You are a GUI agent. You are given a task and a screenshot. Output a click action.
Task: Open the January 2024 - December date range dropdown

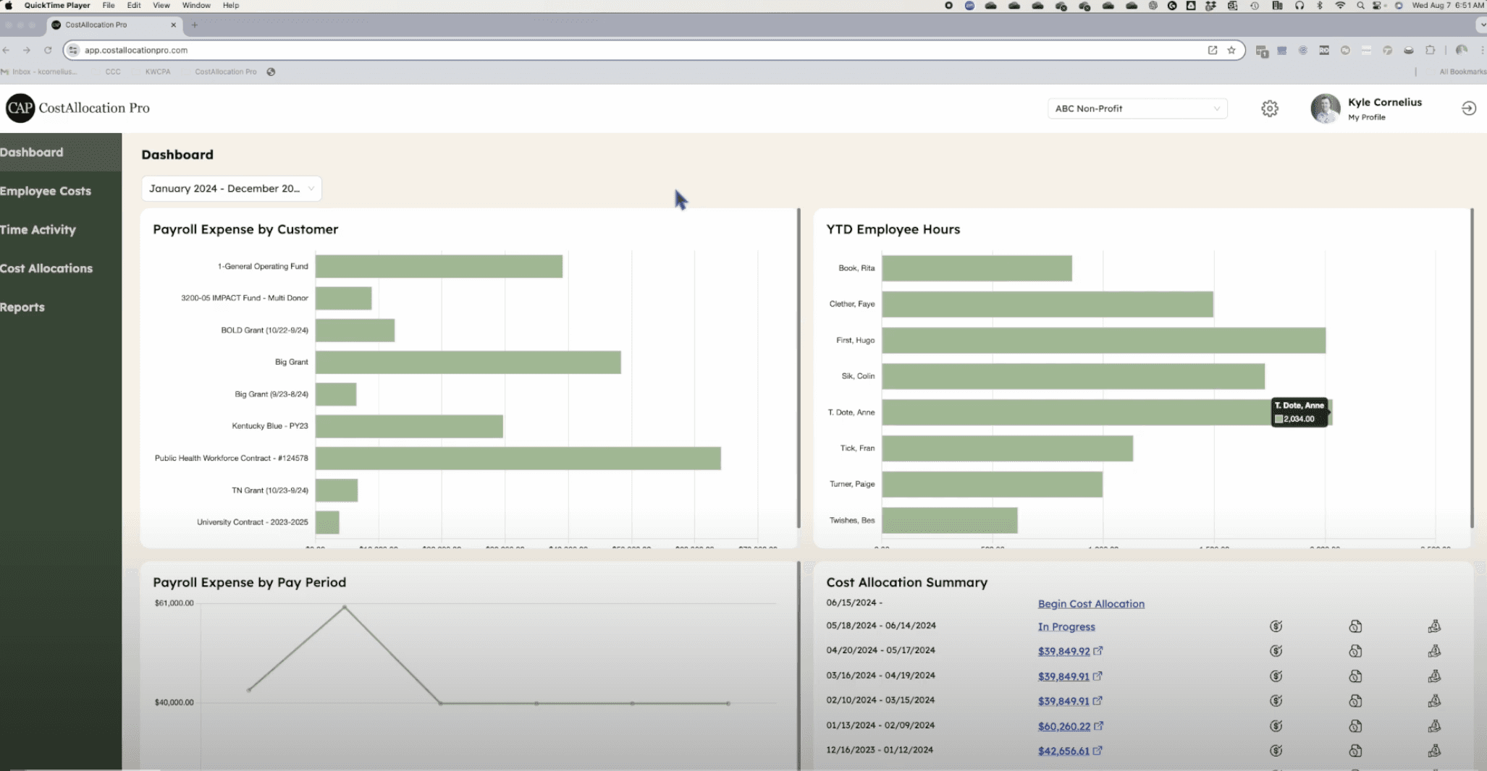[x=231, y=189]
